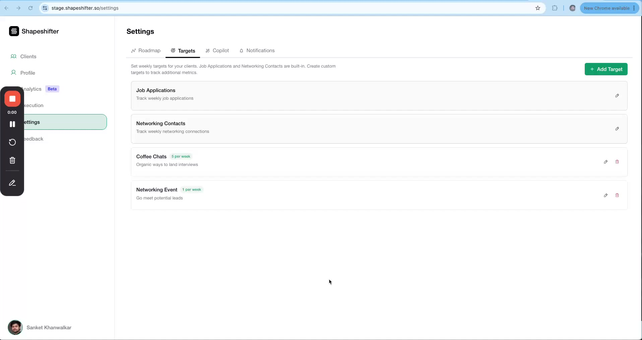The width and height of the screenshot is (642, 340).
Task: Open the Profile page
Action: click(27, 73)
